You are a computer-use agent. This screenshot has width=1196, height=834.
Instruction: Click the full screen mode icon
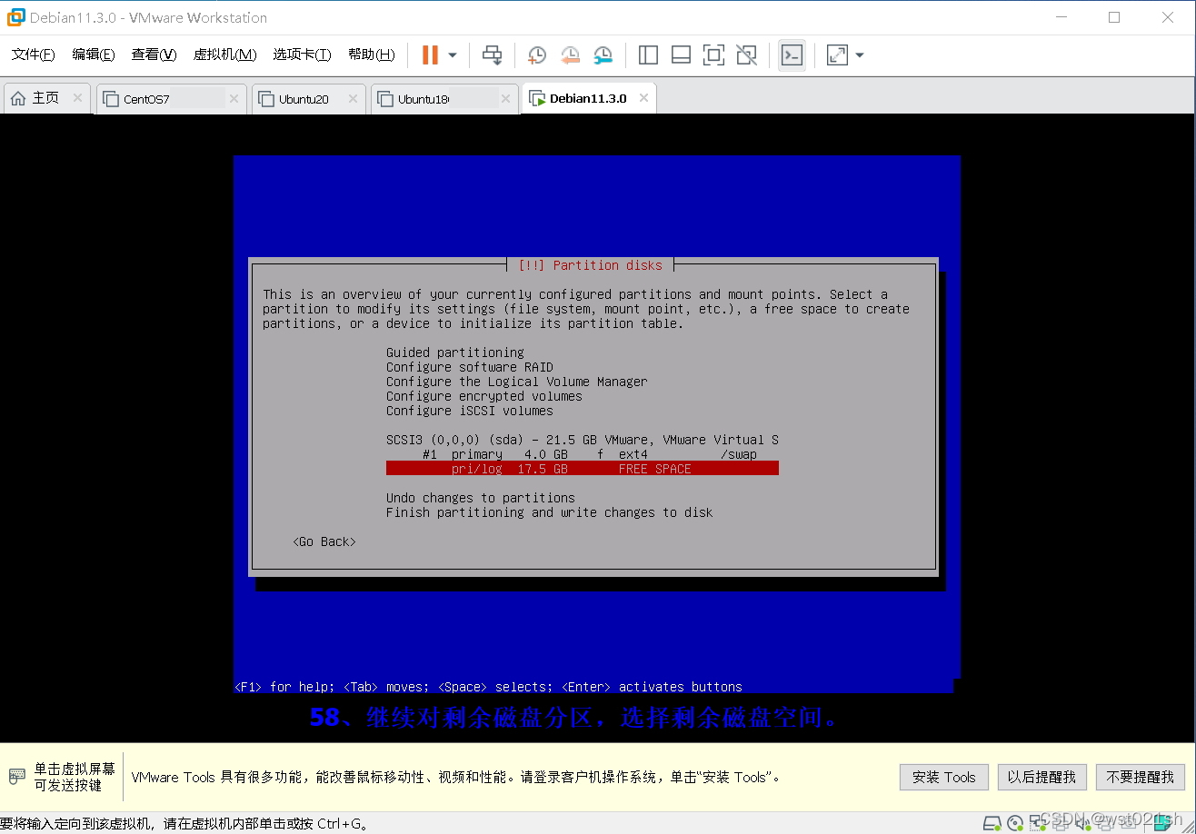[x=713, y=55]
